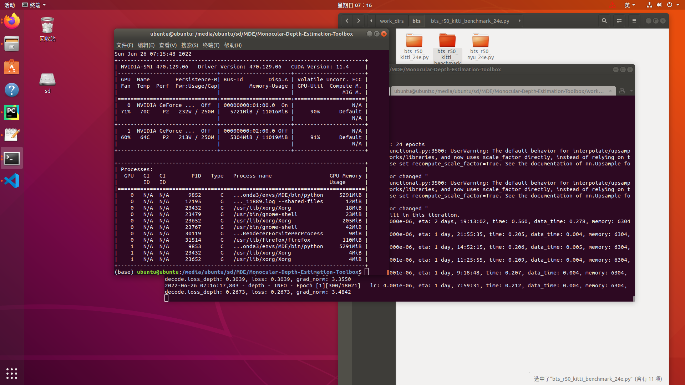The image size is (685, 385).
Task: Open the input language 英 dropdown
Action: pos(630,5)
